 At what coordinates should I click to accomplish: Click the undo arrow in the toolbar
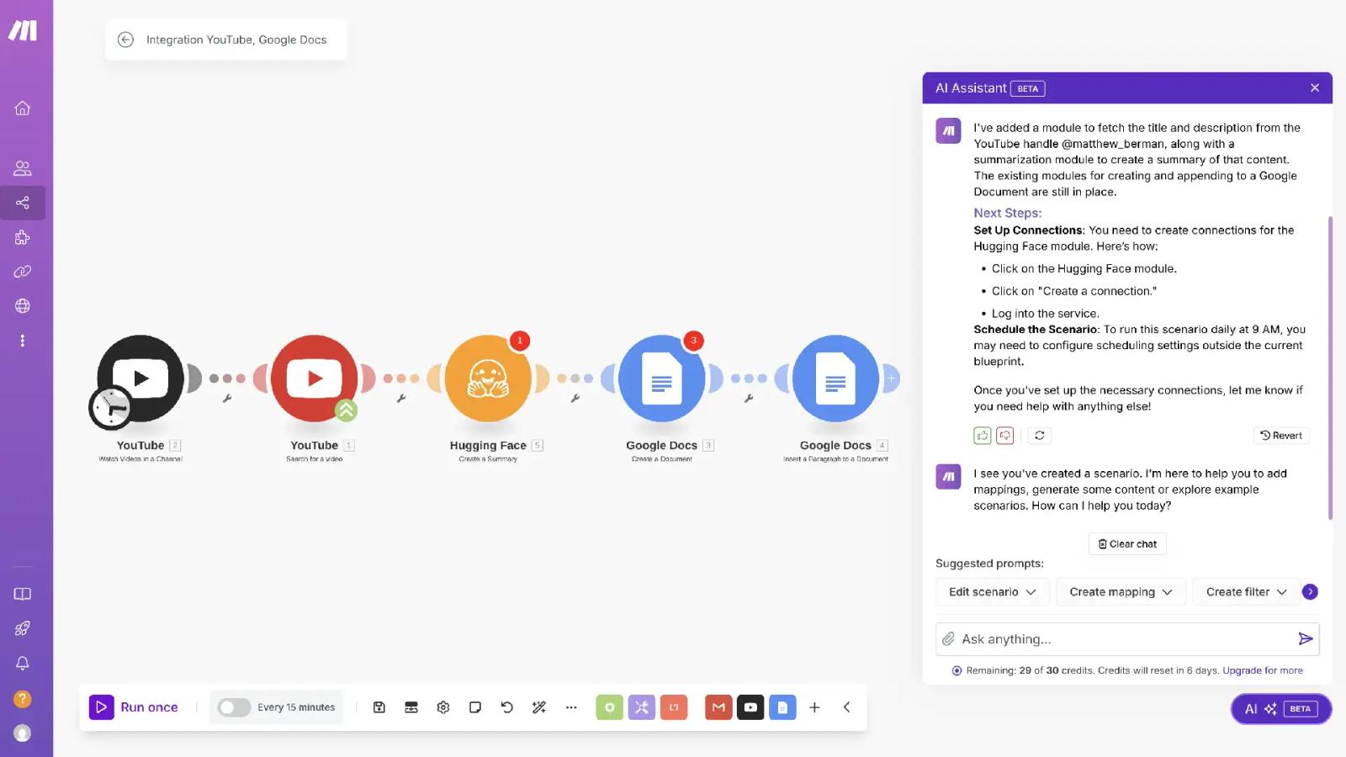[x=507, y=707]
